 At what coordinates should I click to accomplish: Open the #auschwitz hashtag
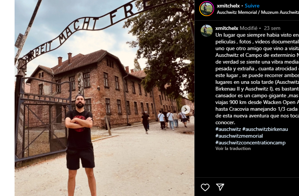pyautogui.click(x=228, y=129)
